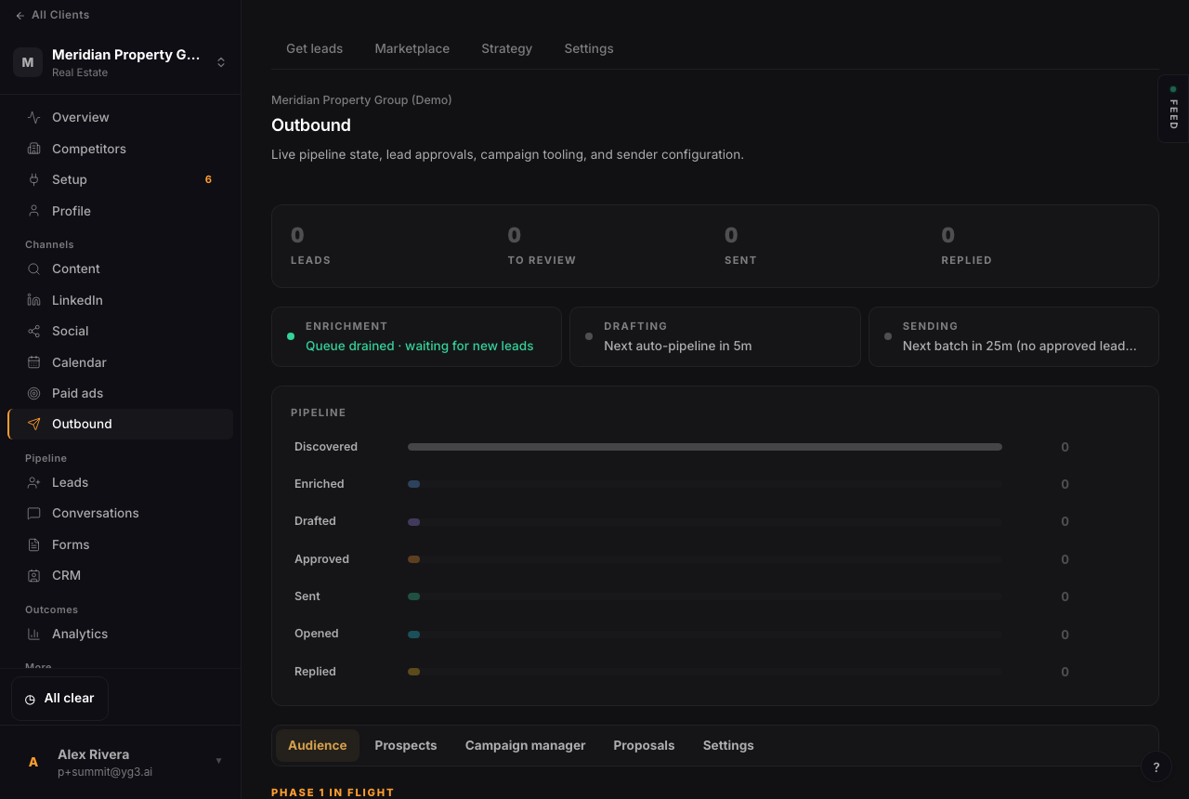Click the LinkedIn logo icon
1189x799 pixels.
coord(34,300)
